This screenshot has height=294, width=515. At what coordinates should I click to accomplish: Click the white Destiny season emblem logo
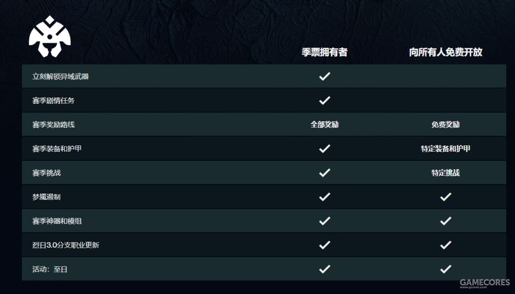(x=49, y=36)
